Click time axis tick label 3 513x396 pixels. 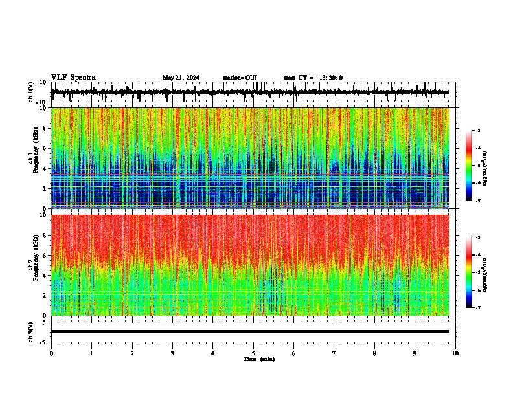click(172, 353)
